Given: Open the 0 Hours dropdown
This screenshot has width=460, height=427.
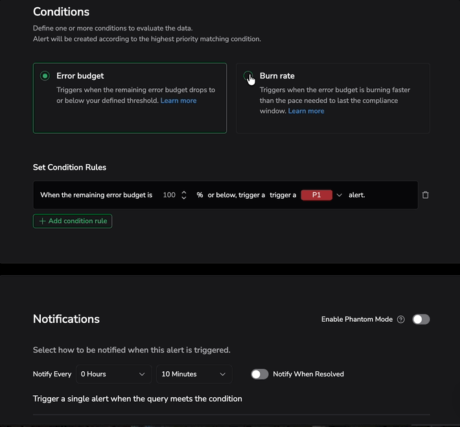Looking at the screenshot, I should point(113,374).
